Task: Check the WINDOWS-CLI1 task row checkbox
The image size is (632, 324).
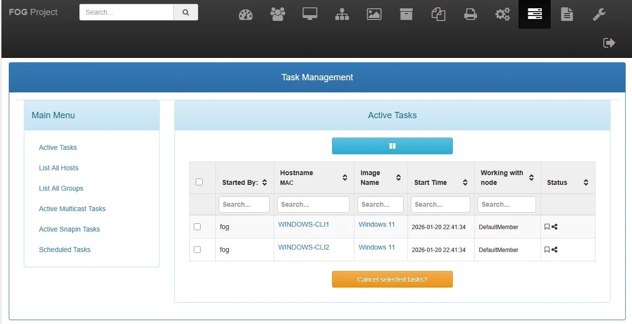Action: coord(197,227)
